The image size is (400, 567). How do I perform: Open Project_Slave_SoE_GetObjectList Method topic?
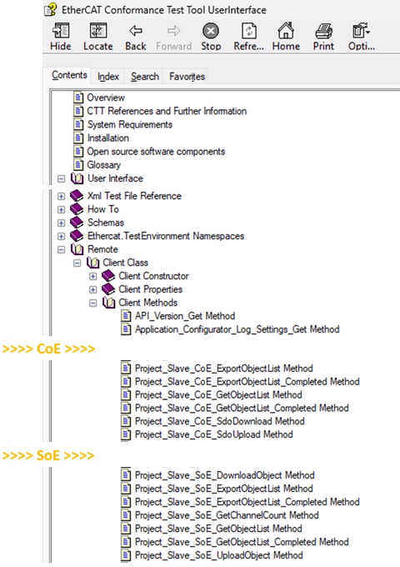coord(218,529)
